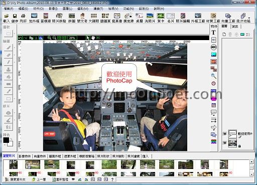Screen dimensions: 257x185
Task: Insert a clock object
Action: point(213,83)
